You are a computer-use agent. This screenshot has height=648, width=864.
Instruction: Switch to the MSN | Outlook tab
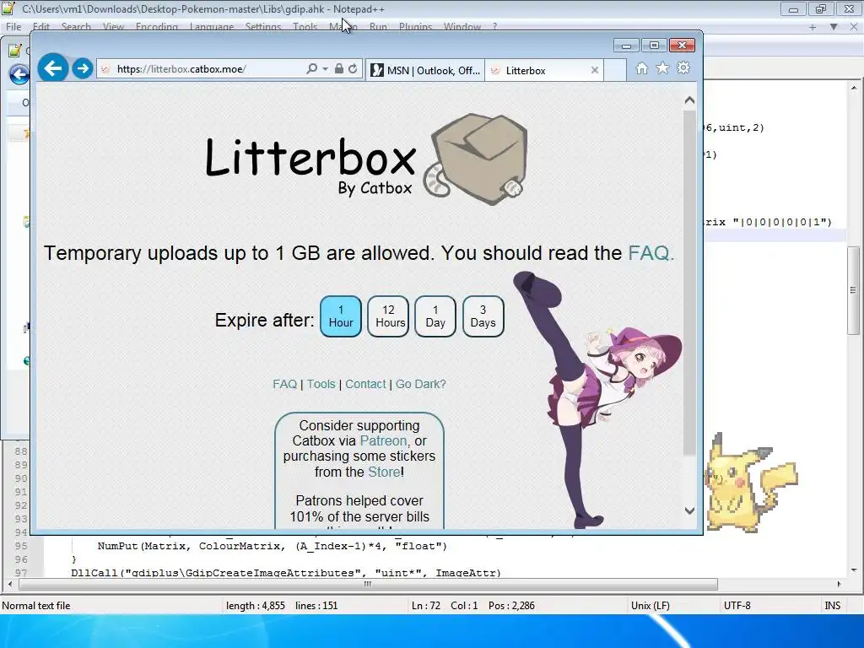[425, 71]
